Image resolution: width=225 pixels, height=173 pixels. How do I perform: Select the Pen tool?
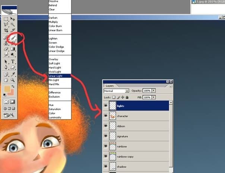point(6,67)
